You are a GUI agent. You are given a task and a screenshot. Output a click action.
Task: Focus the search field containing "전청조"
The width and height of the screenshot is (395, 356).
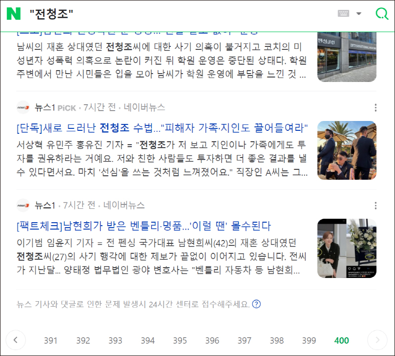[51, 14]
